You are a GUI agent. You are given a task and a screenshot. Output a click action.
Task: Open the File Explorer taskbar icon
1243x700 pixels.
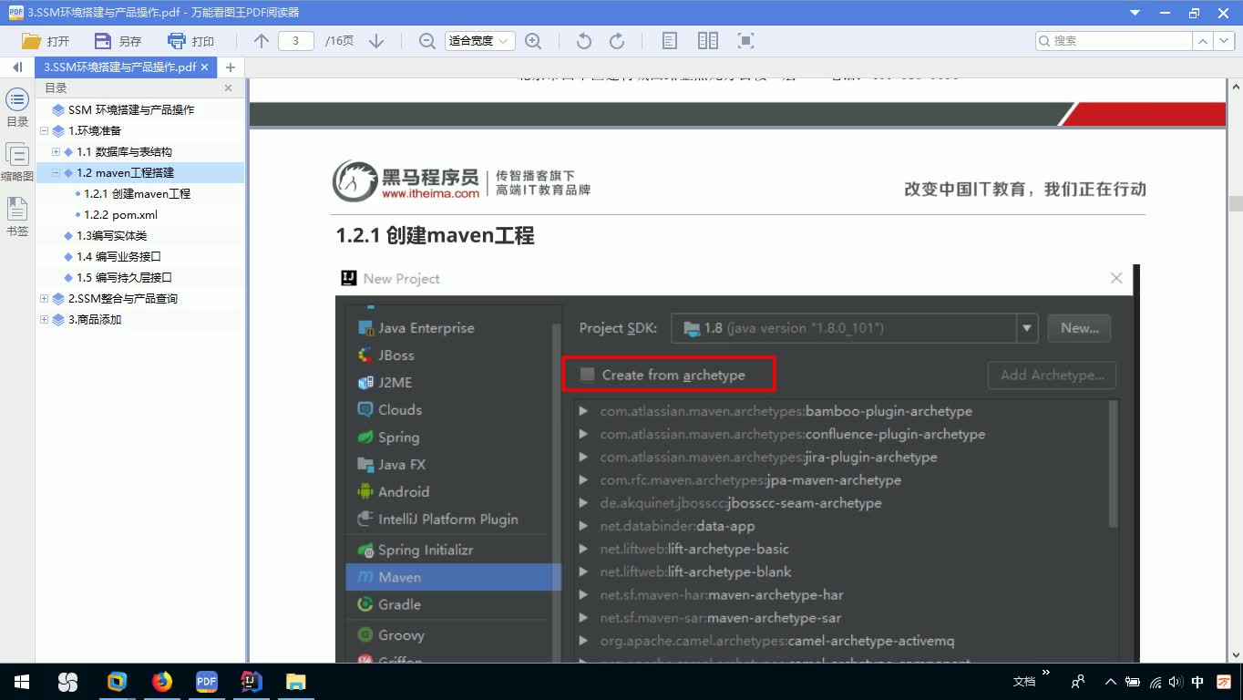pos(295,682)
